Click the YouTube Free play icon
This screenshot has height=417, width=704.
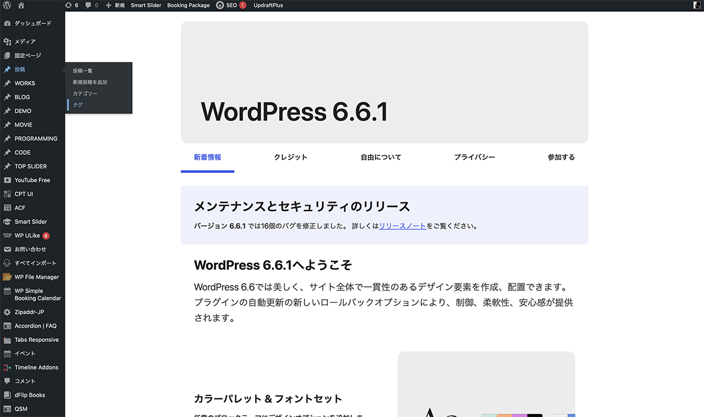pyautogui.click(x=7, y=180)
